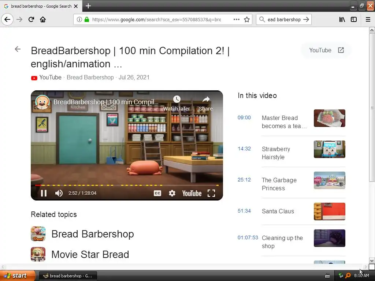Select bread barbershop taskbar window button

click(x=68, y=276)
